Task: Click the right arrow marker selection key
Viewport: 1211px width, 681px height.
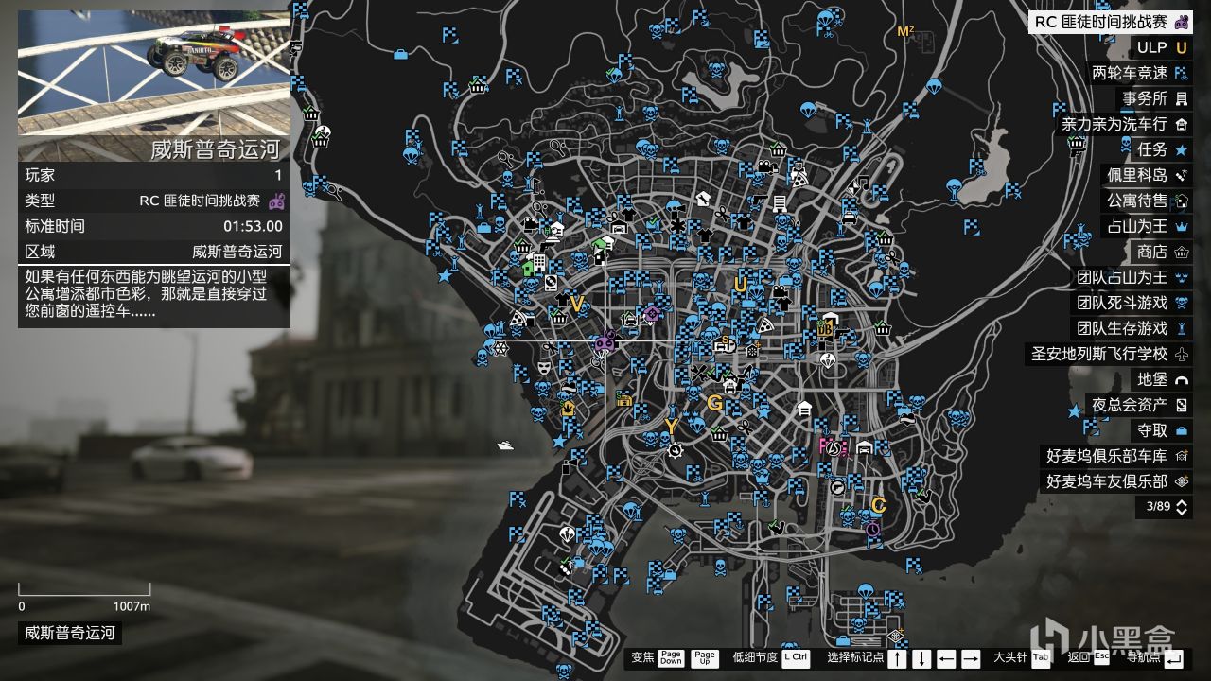Action: [971, 657]
